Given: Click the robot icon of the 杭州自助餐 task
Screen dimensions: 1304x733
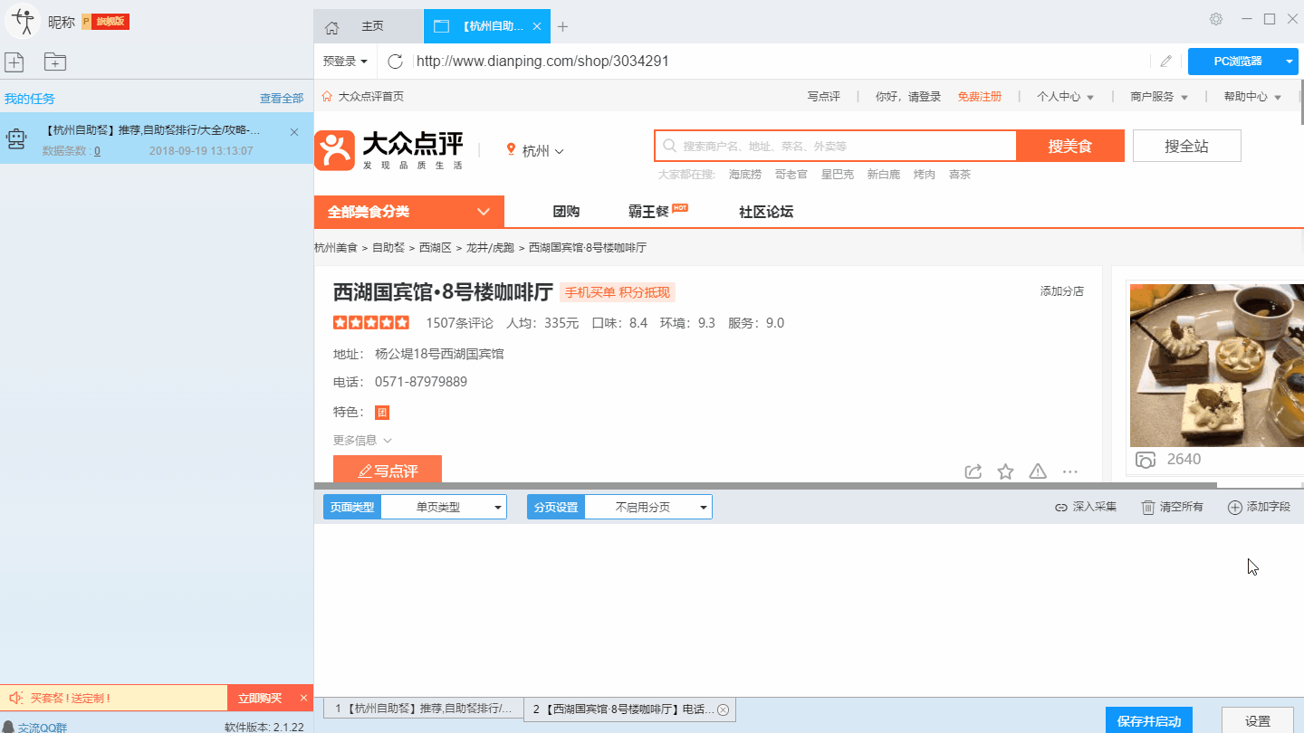Looking at the screenshot, I should 16,138.
